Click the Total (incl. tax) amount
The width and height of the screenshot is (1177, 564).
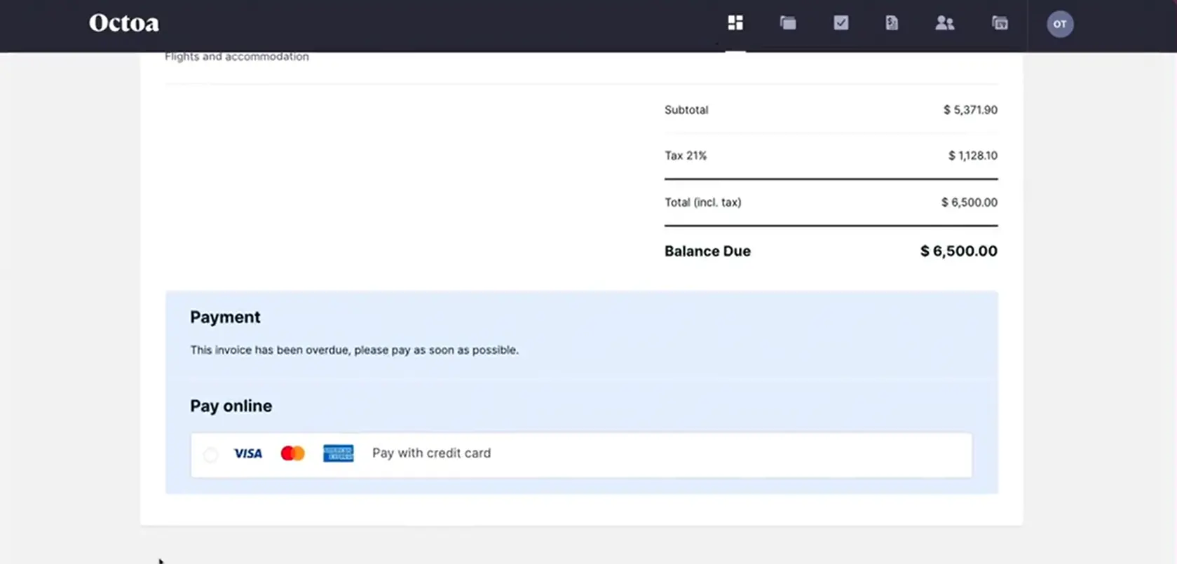[x=969, y=202]
